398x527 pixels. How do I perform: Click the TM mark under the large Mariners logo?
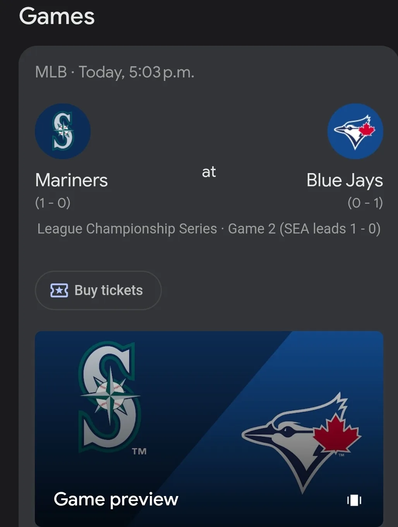(x=139, y=451)
